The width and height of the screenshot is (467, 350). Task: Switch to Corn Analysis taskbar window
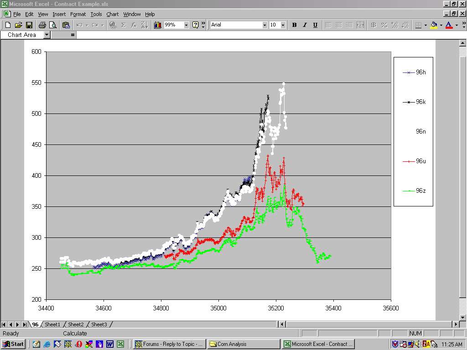[244, 344]
